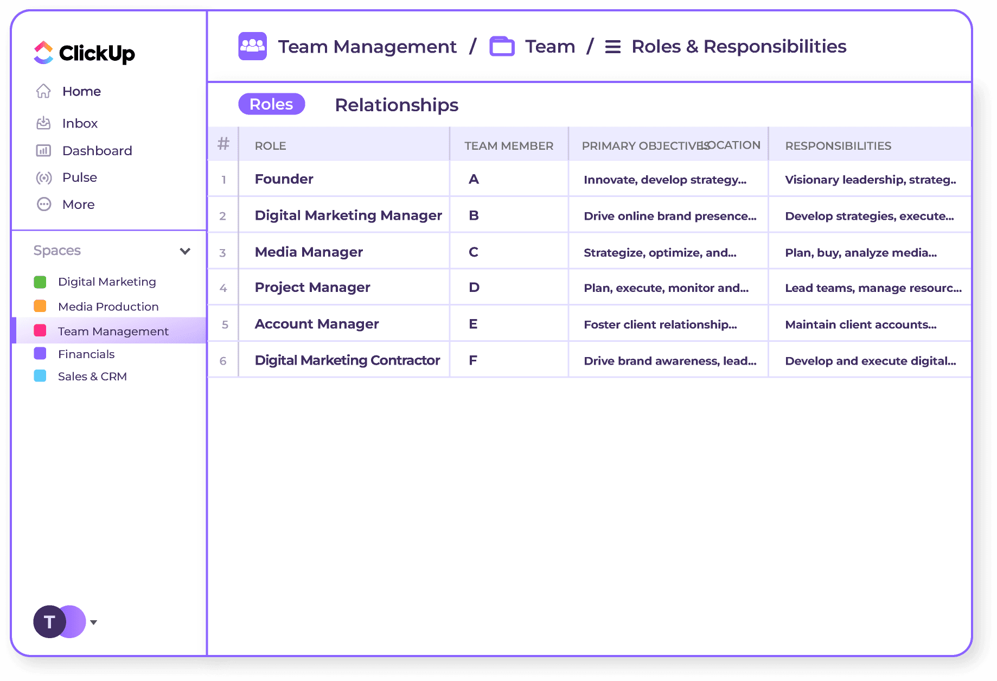997x681 pixels.
Task: Click the Team Management people icon
Action: [x=252, y=46]
